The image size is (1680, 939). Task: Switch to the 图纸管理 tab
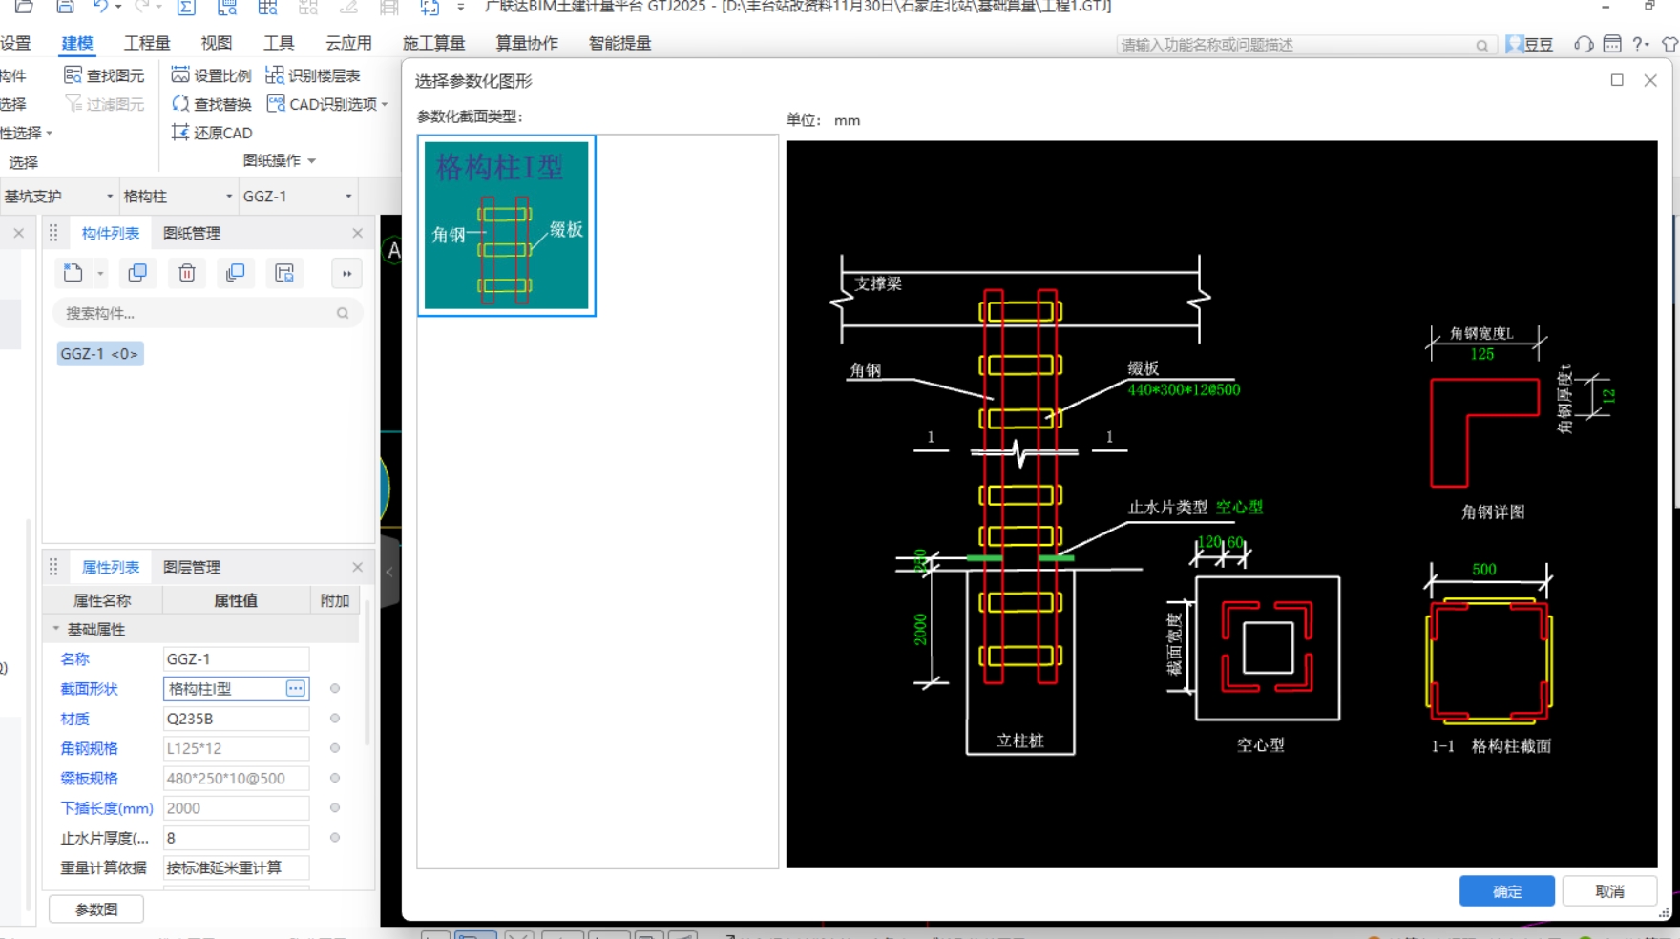tap(191, 233)
